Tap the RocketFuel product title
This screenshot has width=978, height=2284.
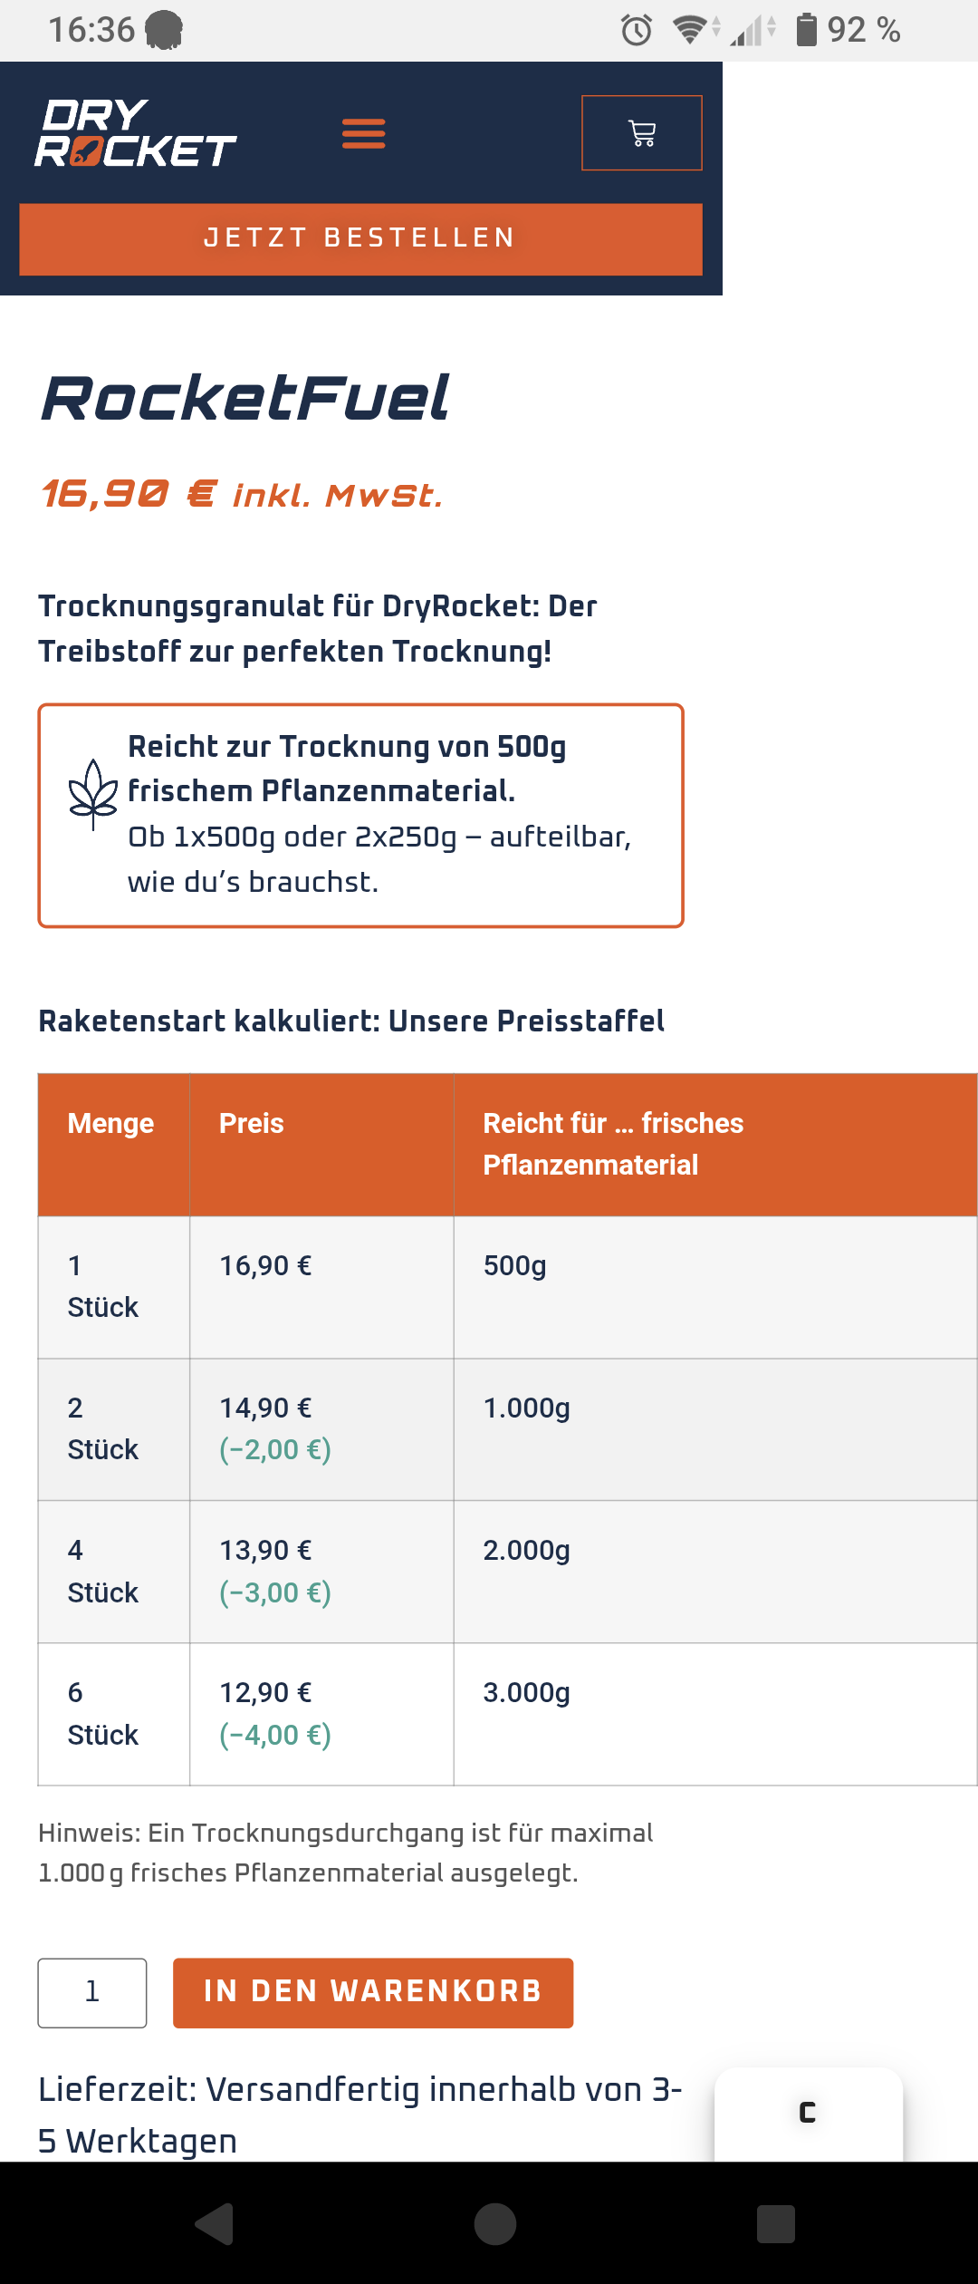pos(245,399)
